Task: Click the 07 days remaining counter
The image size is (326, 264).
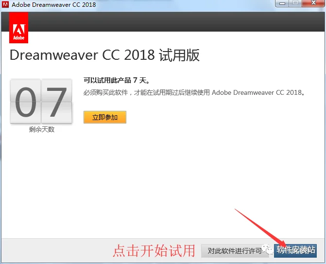Action: [41, 102]
